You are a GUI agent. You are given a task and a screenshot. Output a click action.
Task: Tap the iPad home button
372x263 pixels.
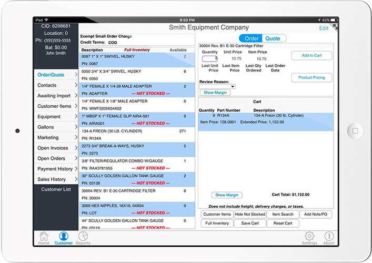pyautogui.click(x=355, y=131)
